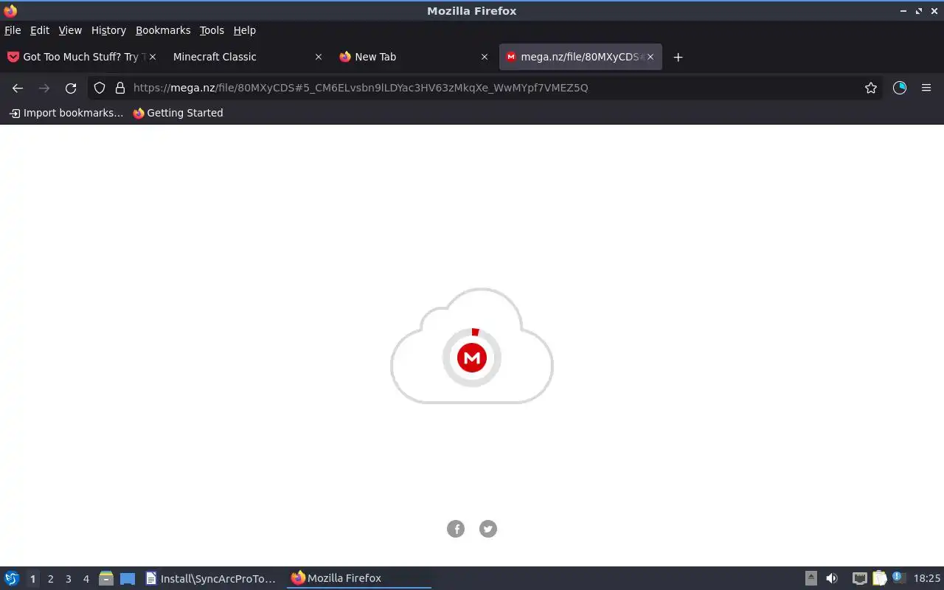This screenshot has height=590, width=944.
Task: Open MEGA's Facebook page icon
Action: (456, 529)
